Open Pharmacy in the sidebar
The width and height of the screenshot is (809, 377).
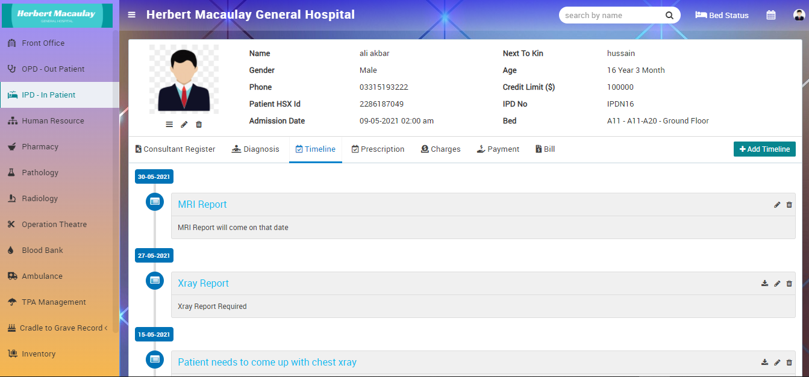tap(40, 147)
